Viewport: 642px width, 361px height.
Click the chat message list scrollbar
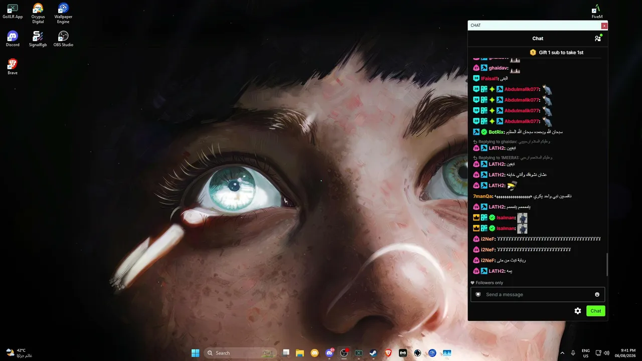(607, 264)
